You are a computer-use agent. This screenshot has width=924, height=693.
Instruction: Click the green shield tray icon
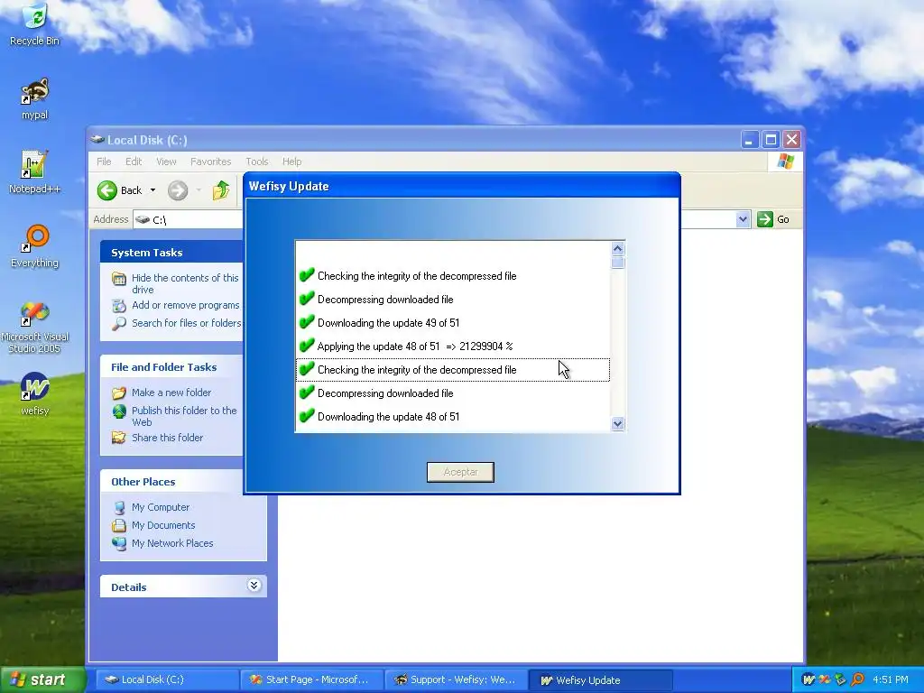(x=841, y=679)
